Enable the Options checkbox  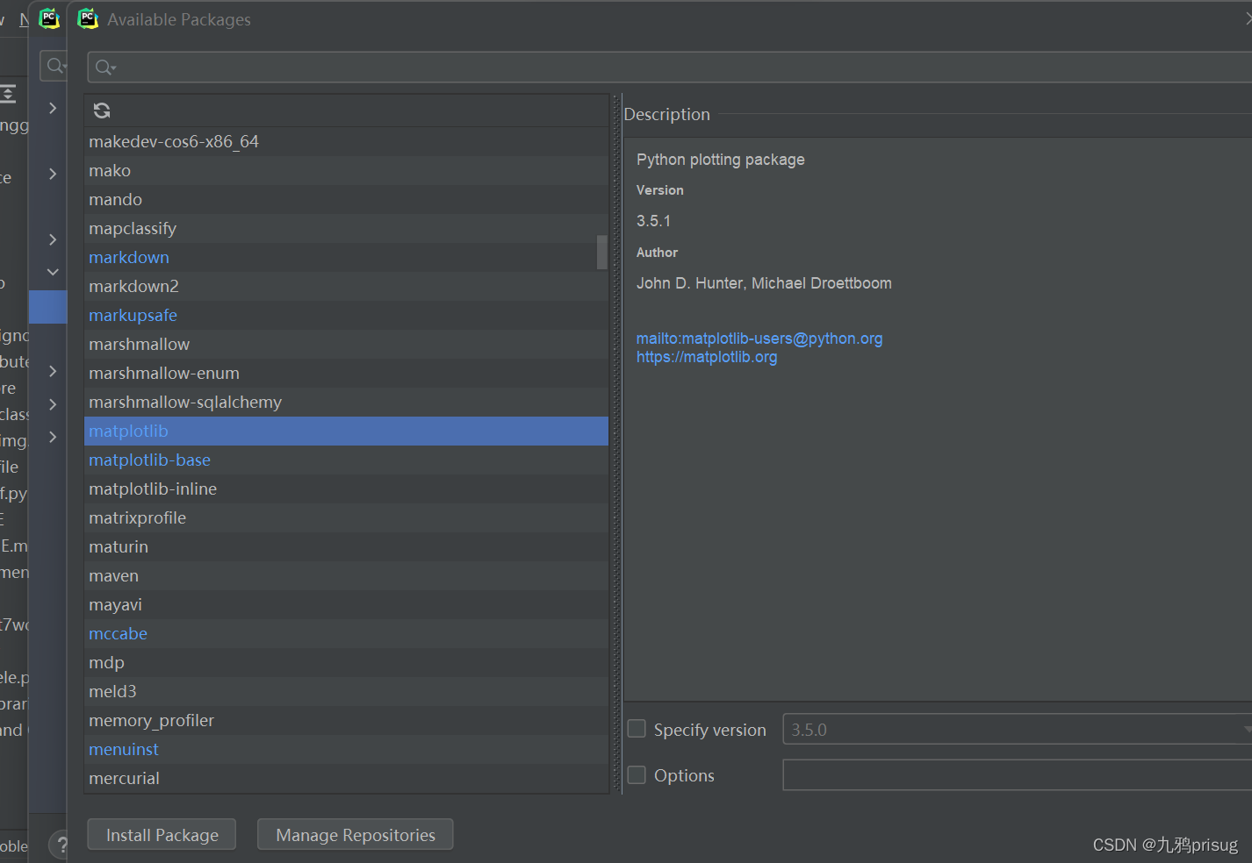click(637, 774)
